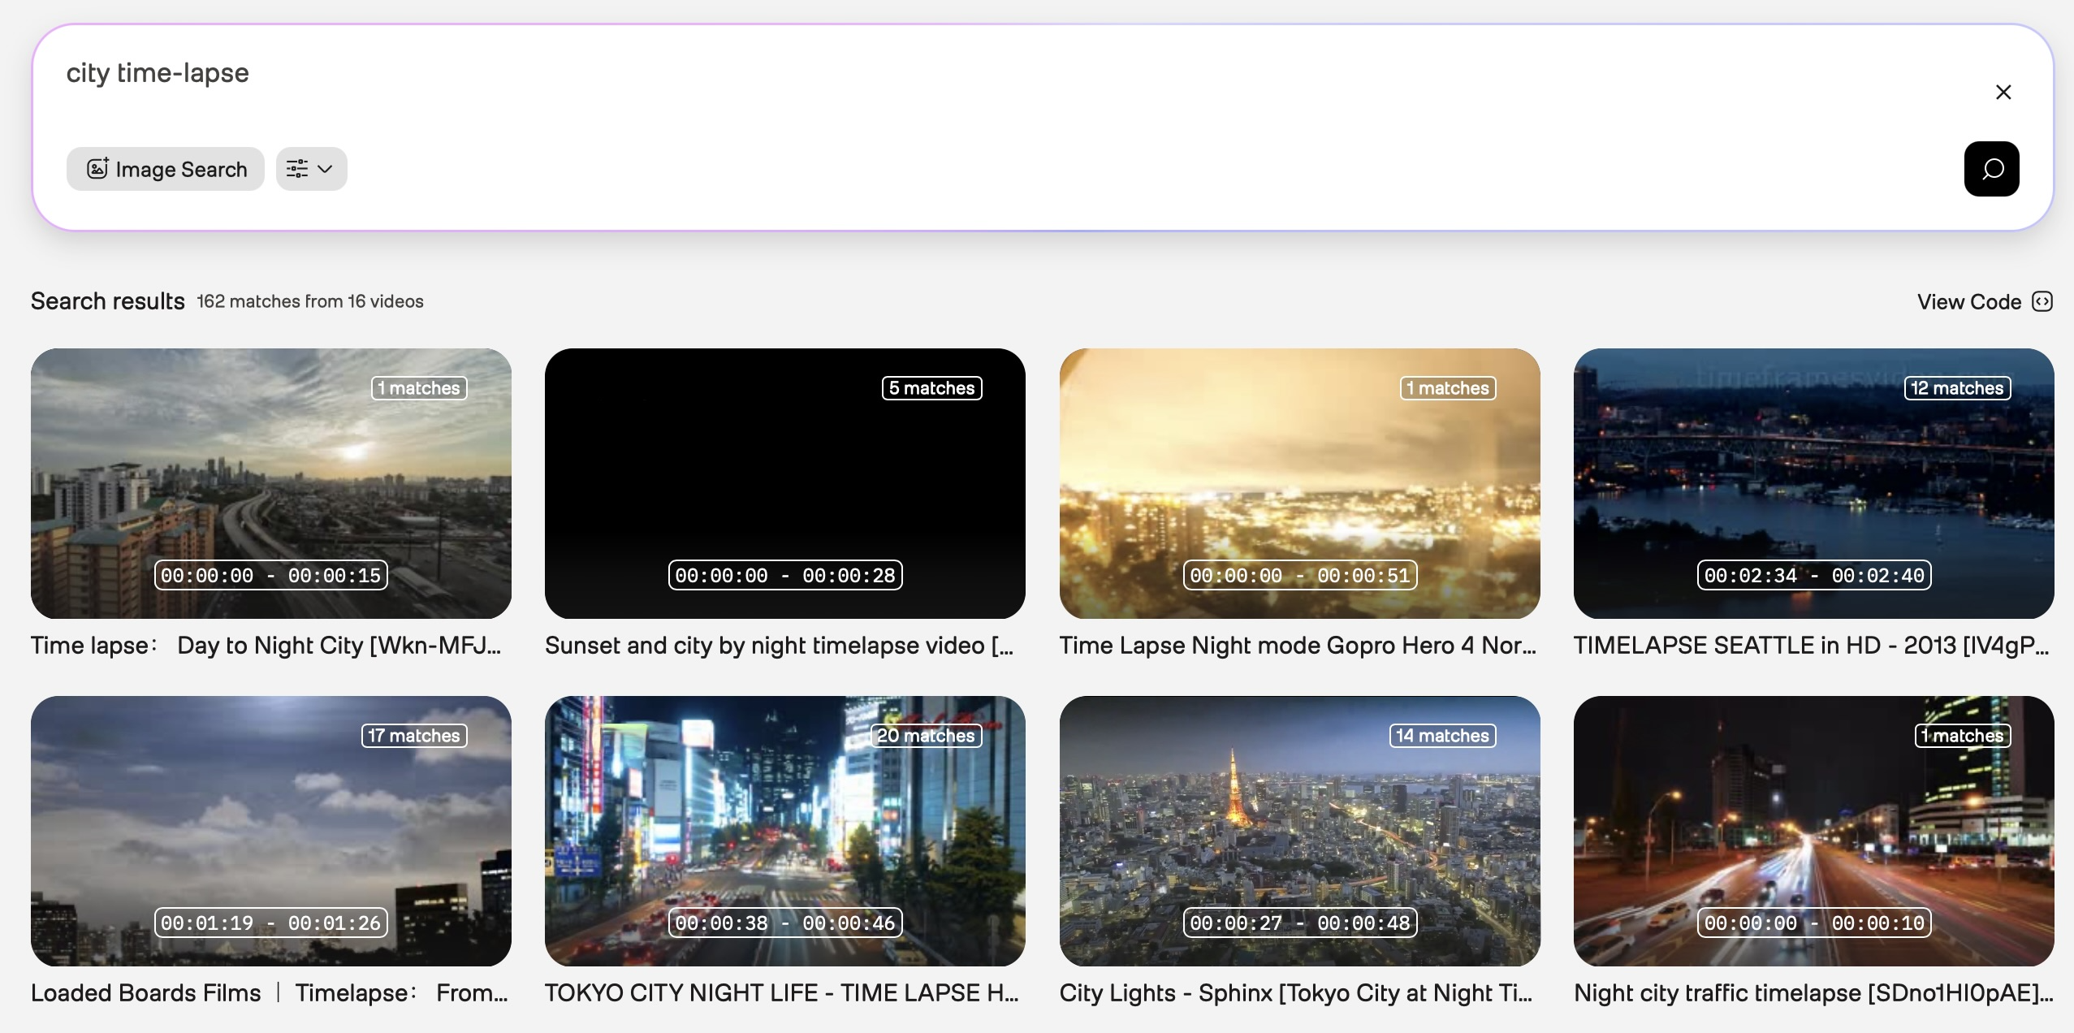Click the Image Search button
This screenshot has height=1033, width=2074.
tap(166, 169)
